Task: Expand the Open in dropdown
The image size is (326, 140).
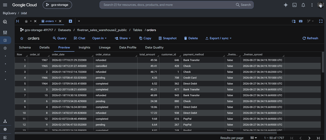Action: coord(99,38)
